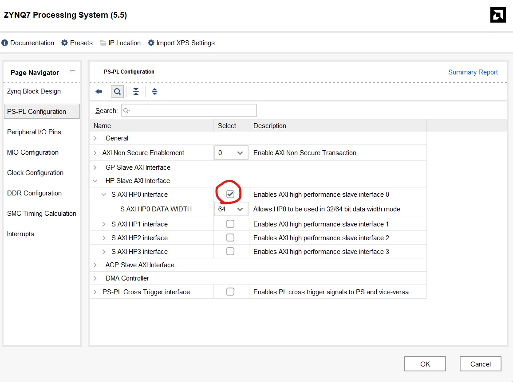Expand the S AXI HP2 interface chevron
The image size is (513, 382).
pyautogui.click(x=104, y=238)
